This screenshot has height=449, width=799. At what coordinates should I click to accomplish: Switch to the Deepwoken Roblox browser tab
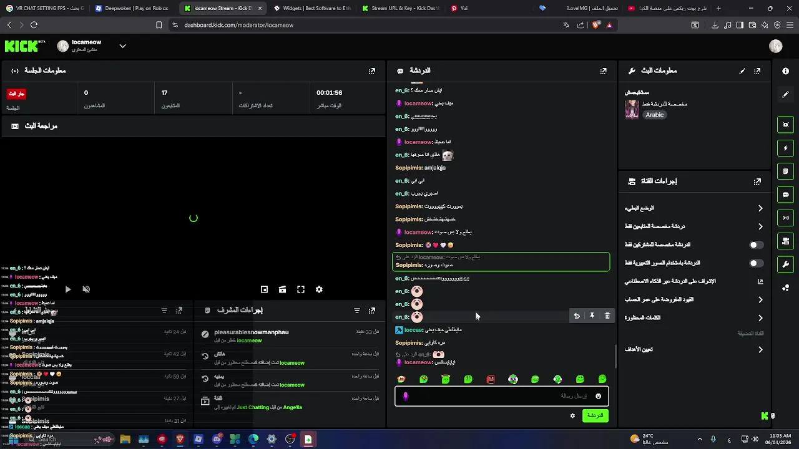click(x=132, y=8)
